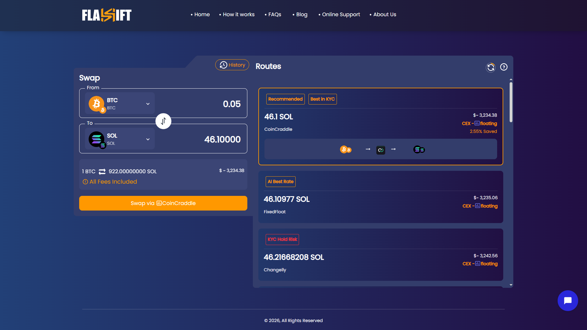Image resolution: width=587 pixels, height=330 pixels.
Task: Click the 2.55% Saved label
Action: click(x=483, y=131)
